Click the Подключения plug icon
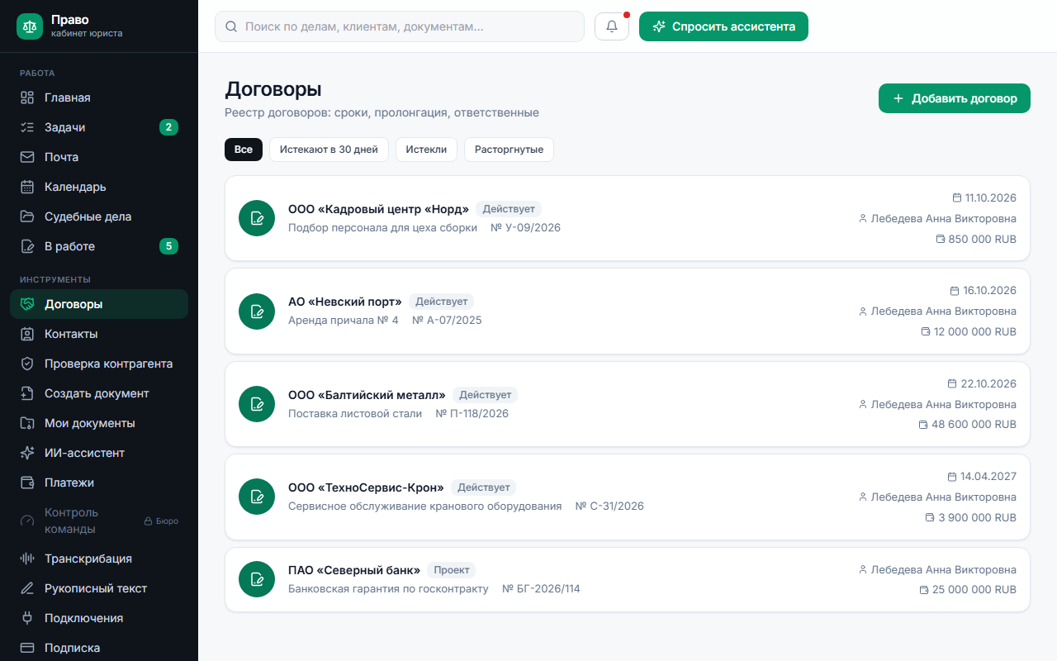This screenshot has height=661, width=1057. point(27,618)
